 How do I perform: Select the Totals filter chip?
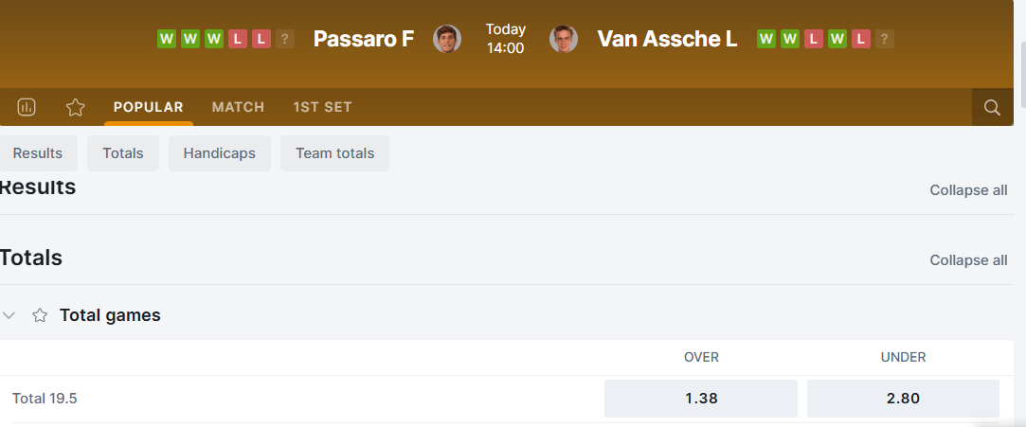pos(123,153)
